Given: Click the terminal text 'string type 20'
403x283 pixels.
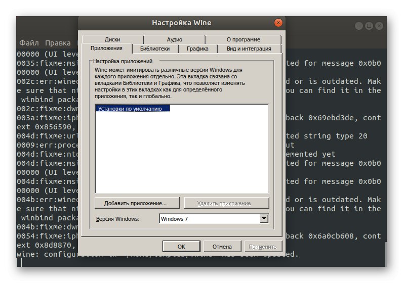Looking at the screenshot, I should pos(335,136).
